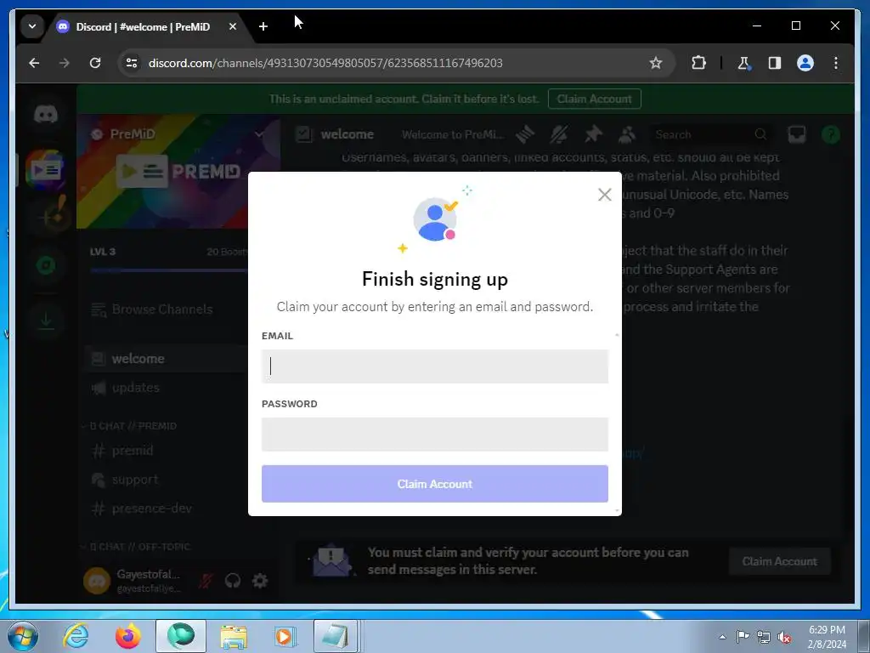Screen dimensions: 870x653
Task: Open Windows Explorer folder on taskbar
Action: tap(234, 636)
